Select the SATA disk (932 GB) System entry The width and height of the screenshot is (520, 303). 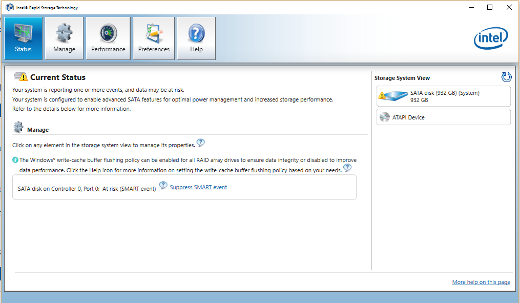click(x=443, y=96)
